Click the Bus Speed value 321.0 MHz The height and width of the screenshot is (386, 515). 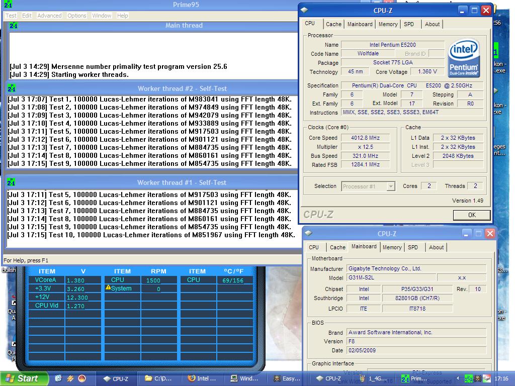tap(365, 156)
